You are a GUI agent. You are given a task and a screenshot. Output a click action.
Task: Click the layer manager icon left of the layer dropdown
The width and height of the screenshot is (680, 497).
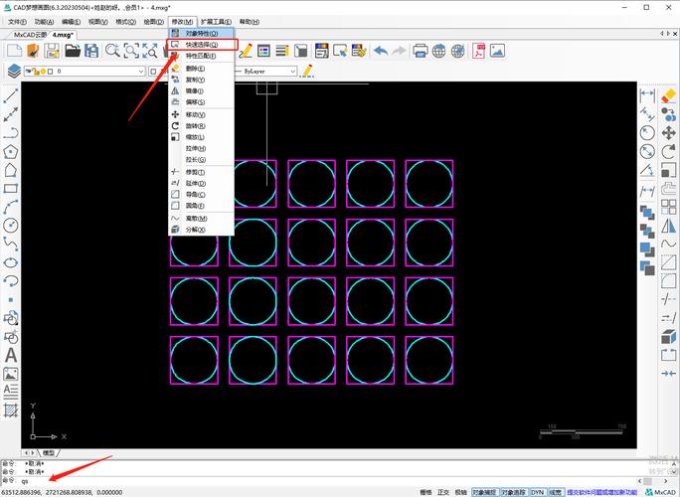tap(14, 72)
